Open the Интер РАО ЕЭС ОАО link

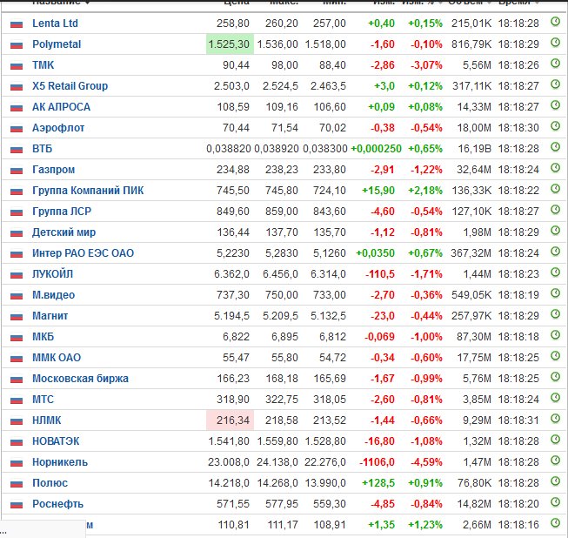coord(83,253)
